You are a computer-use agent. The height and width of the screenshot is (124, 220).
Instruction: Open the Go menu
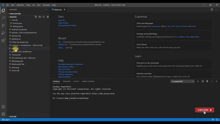34,5
